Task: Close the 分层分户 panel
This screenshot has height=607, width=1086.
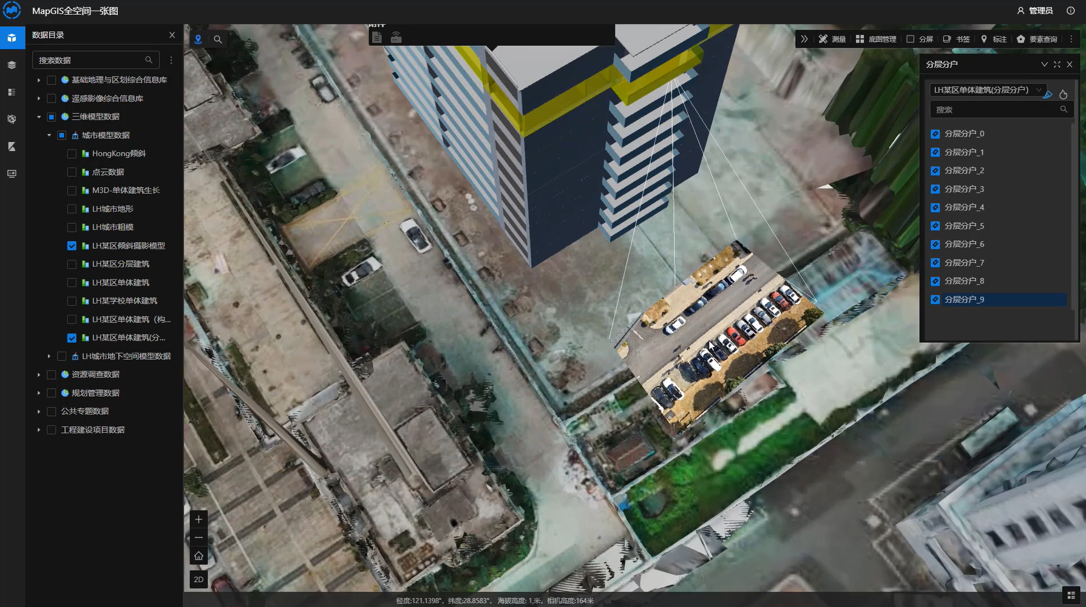Action: [x=1070, y=64]
